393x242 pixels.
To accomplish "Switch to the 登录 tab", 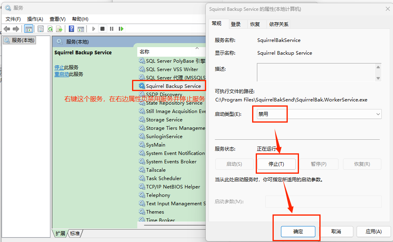I will 237,24.
